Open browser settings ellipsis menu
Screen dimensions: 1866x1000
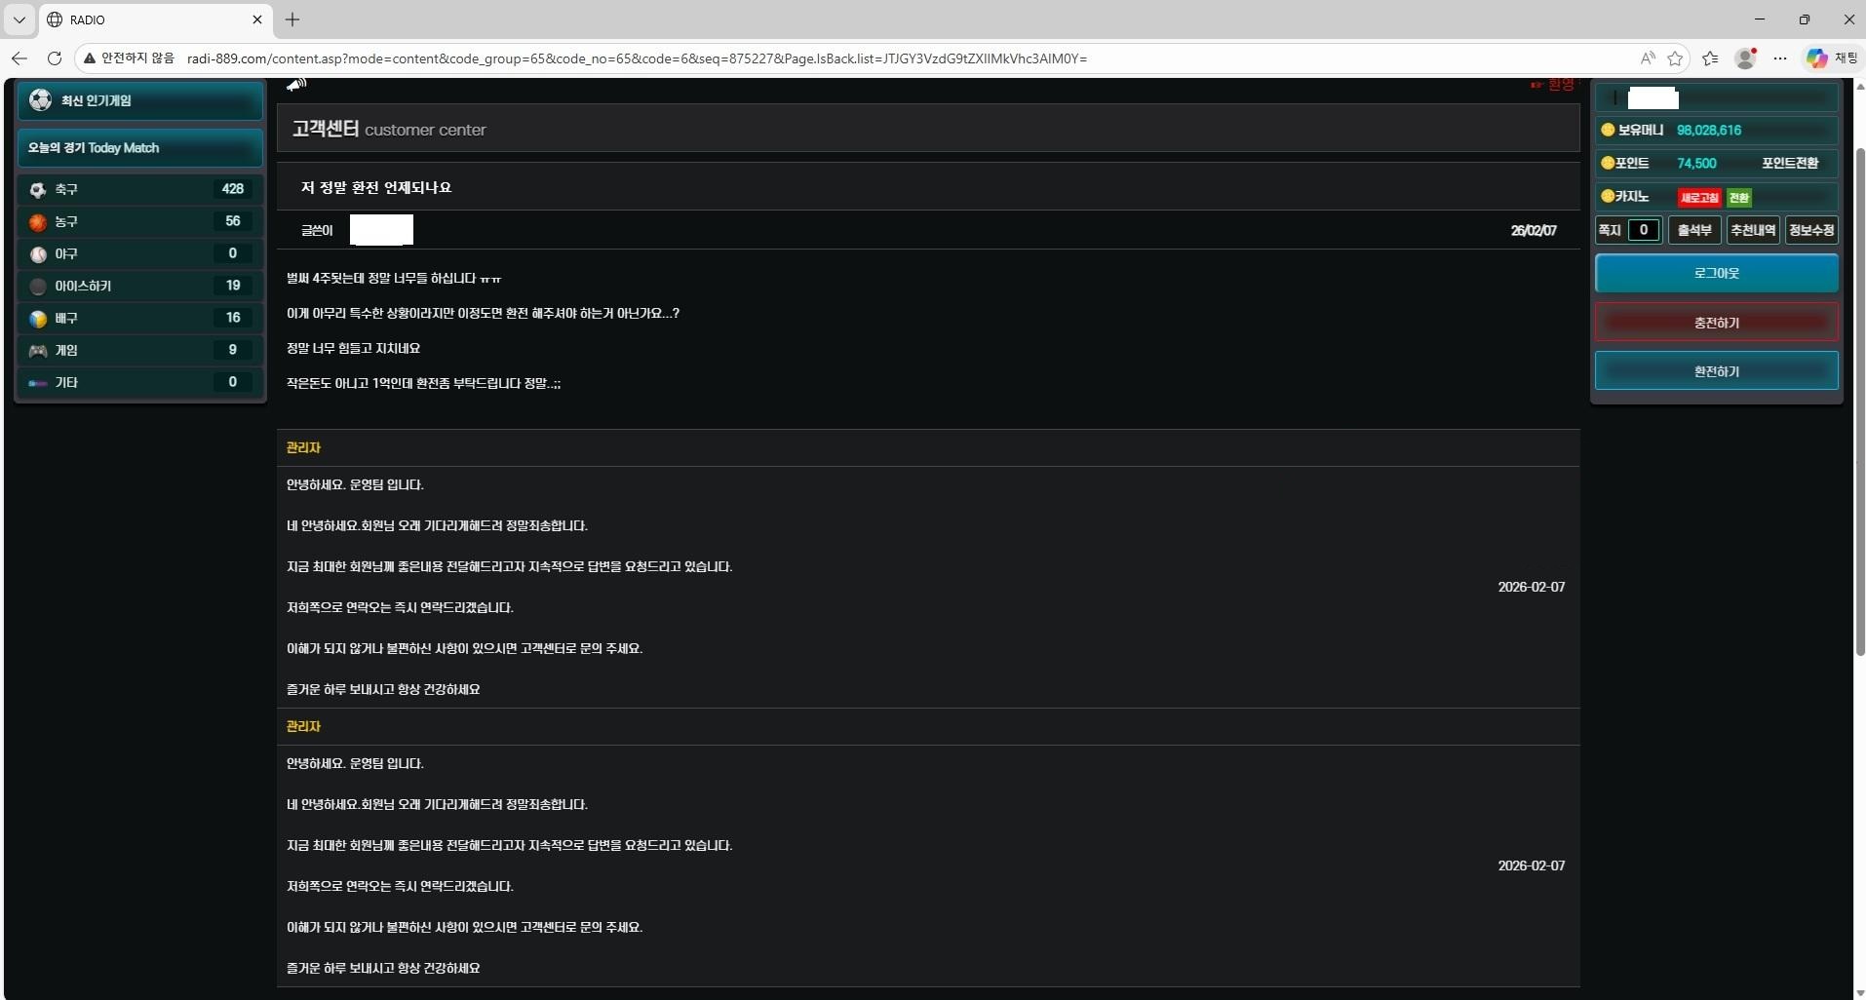[1780, 58]
